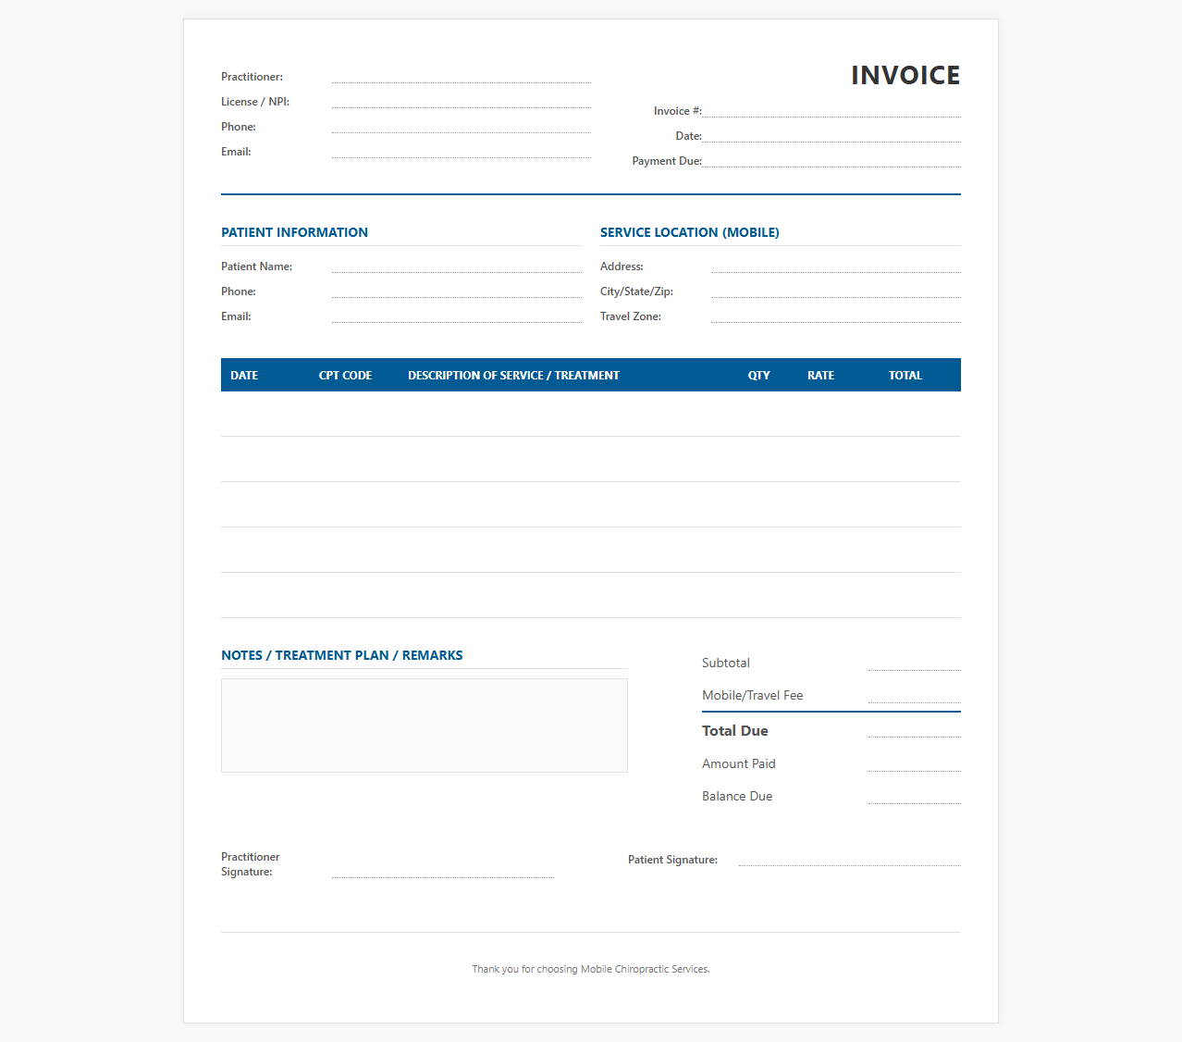Click the SERVICE LOCATION (MOBILE) heading
1182x1042 pixels.
point(690,232)
